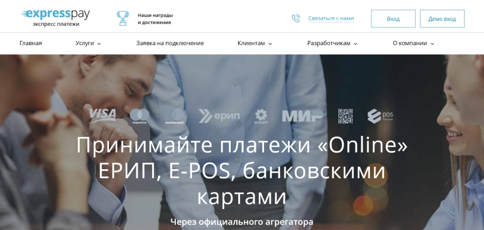Viewport: 484px width, 230px height.
Task: Click the QR code icon
Action: tap(345, 116)
